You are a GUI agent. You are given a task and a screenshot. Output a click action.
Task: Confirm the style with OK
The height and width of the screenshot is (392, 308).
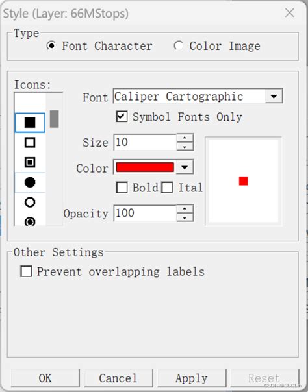point(45,378)
